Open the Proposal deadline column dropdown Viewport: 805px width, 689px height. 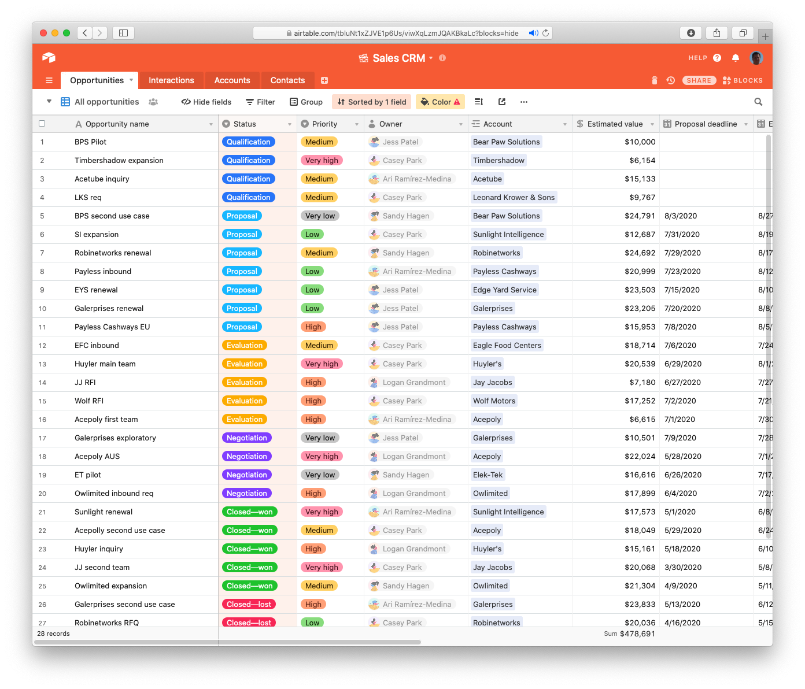(746, 124)
